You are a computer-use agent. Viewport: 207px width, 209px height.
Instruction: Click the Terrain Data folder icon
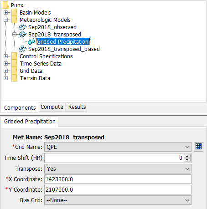pyautogui.click(x=14, y=78)
